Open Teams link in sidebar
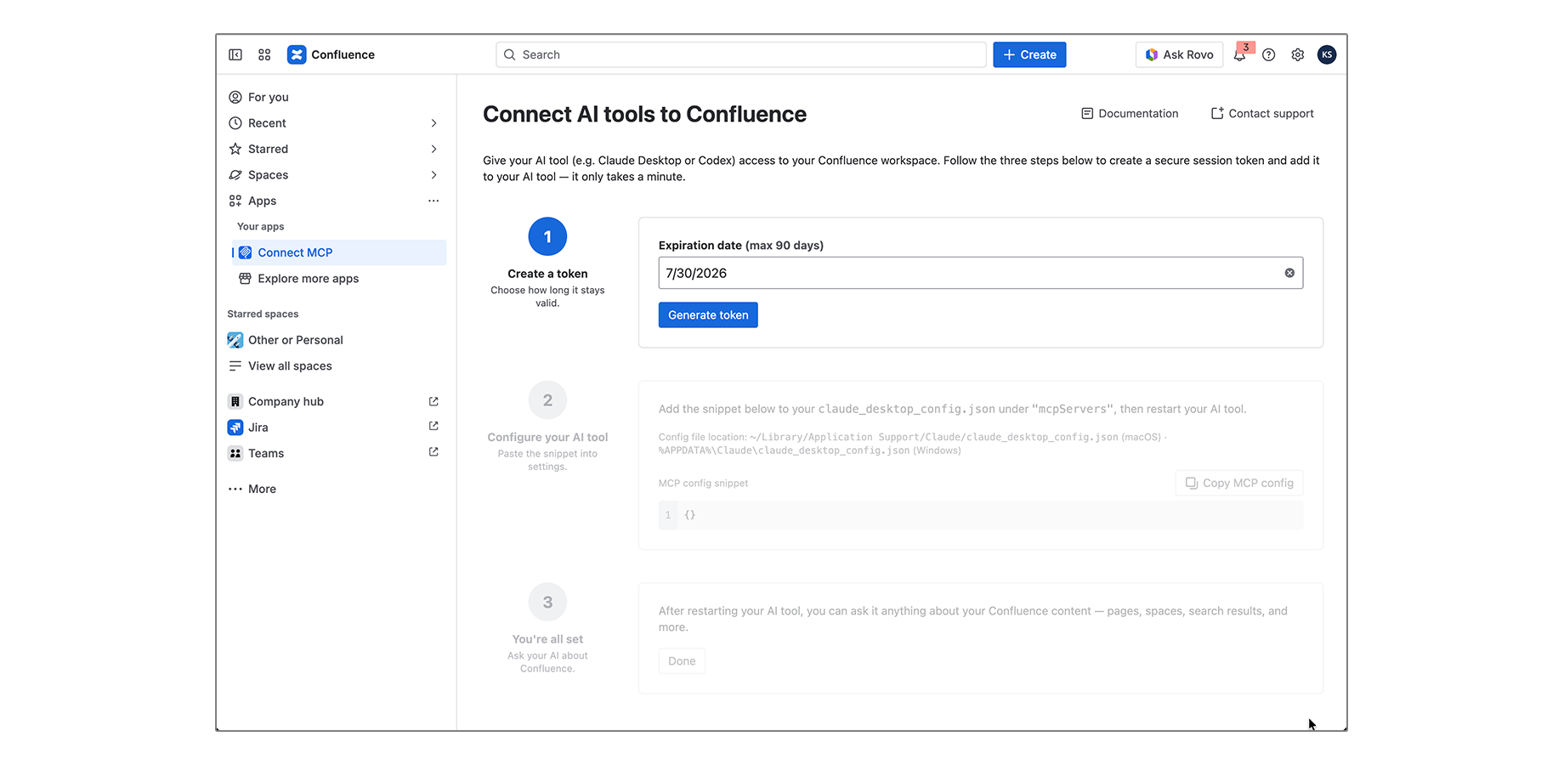Viewport: 1564px width, 765px height. tap(266, 454)
